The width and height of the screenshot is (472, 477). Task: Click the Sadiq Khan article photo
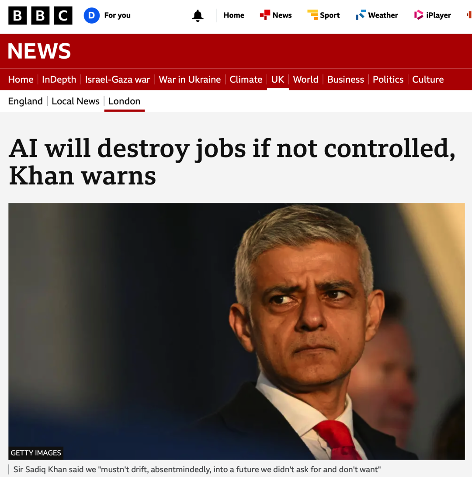click(x=236, y=331)
